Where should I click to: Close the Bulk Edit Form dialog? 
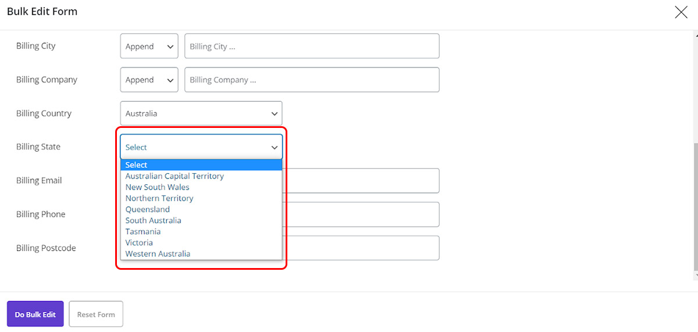pos(681,12)
